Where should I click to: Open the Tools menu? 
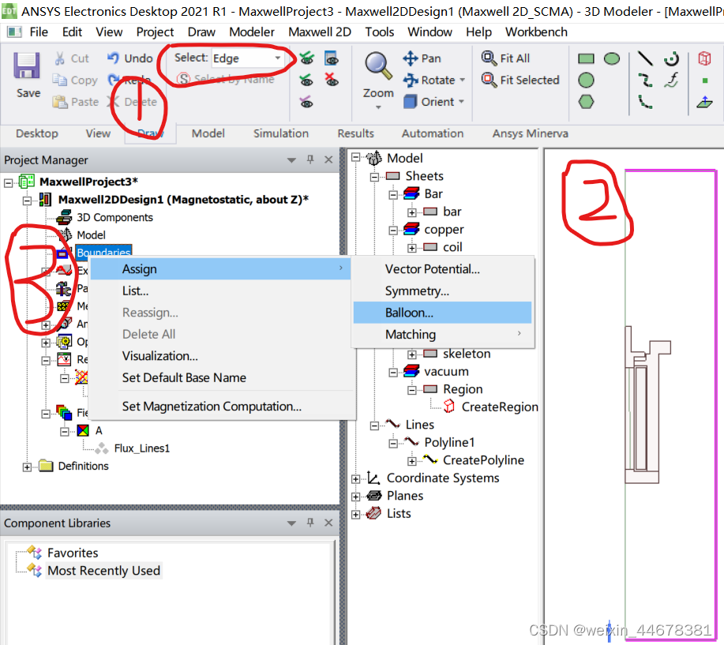coord(379,32)
